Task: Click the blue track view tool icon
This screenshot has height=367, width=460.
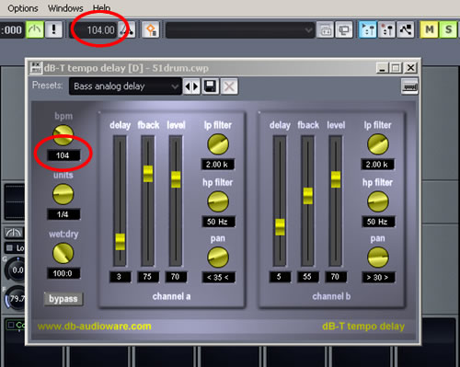Action: click(368, 29)
